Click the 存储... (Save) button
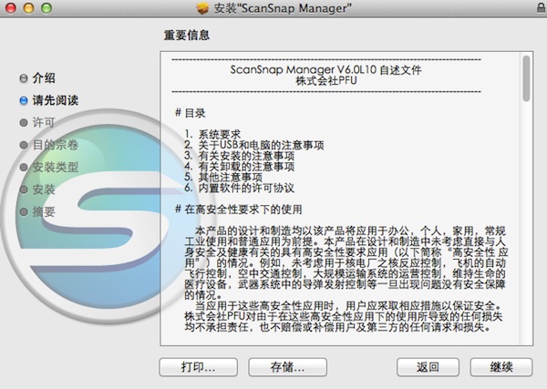 (287, 367)
